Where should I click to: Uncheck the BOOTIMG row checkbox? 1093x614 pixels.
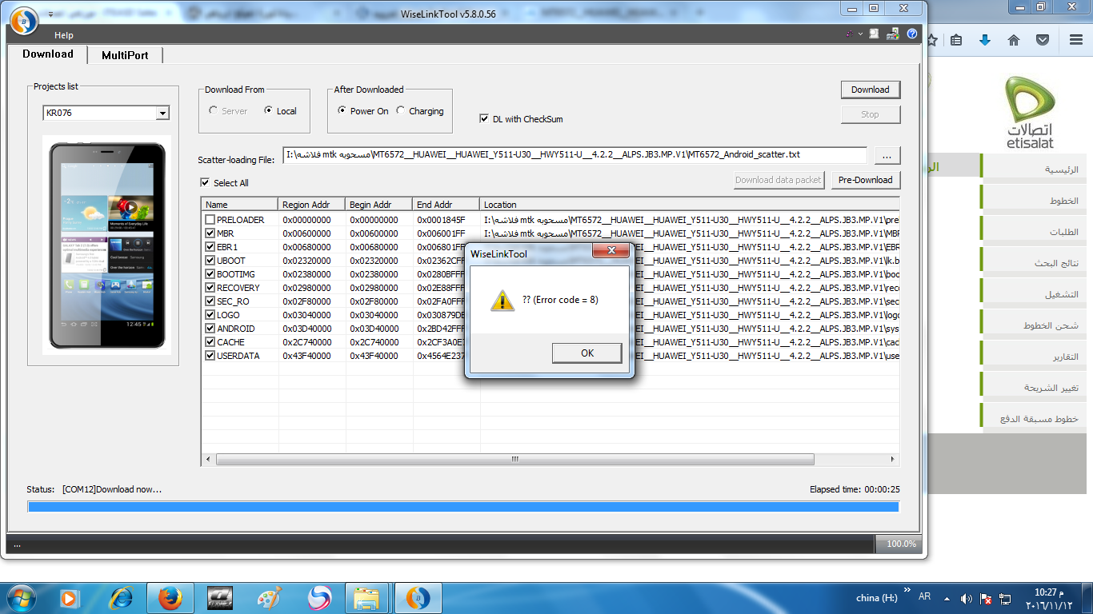[210, 274]
